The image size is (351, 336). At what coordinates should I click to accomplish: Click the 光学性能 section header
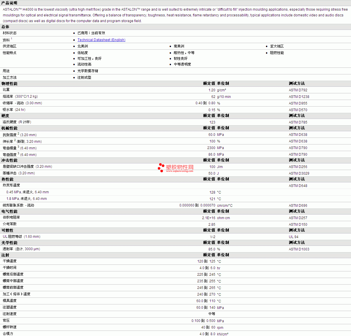[9, 243]
